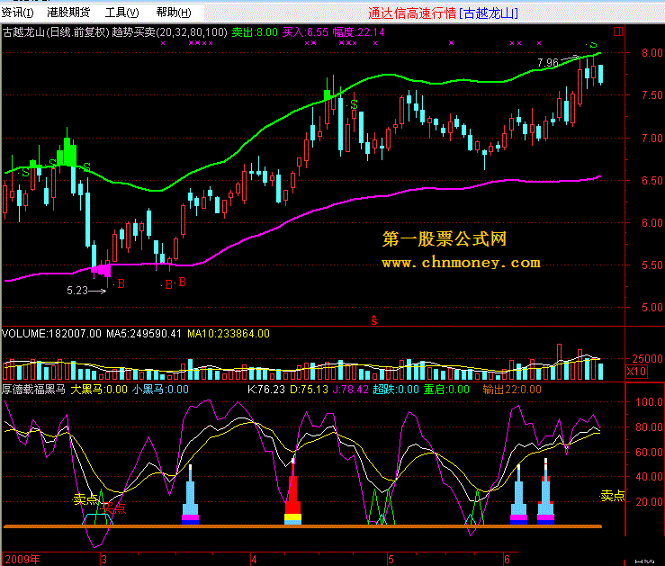Image resolution: width=665 pixels, height=566 pixels.
Task: Click the 厚德载福黑马 indicator name
Action: (34, 390)
